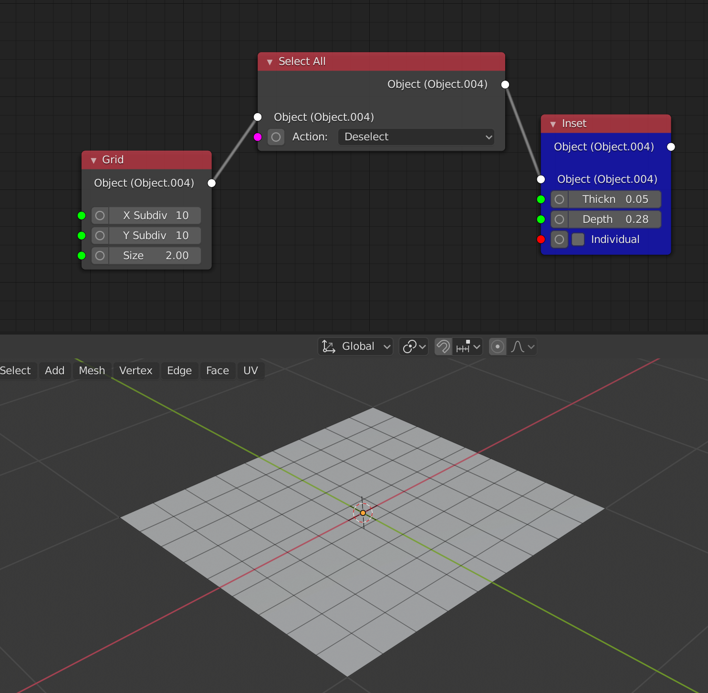
Task: Toggle the circle button beside Thickn
Action: pyautogui.click(x=559, y=199)
